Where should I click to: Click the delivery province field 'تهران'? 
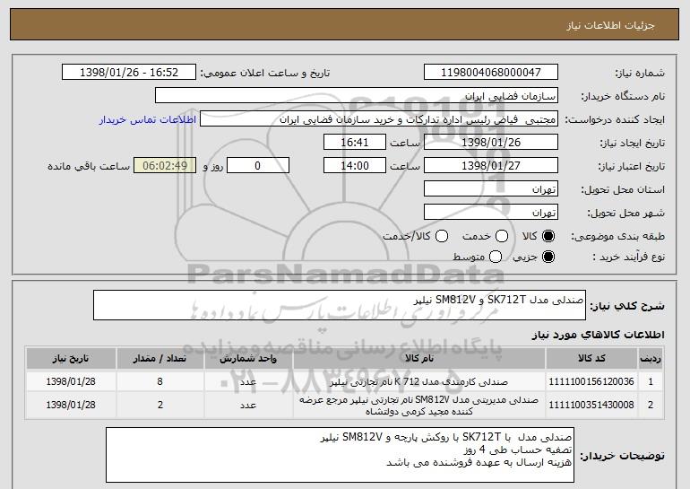(x=491, y=188)
